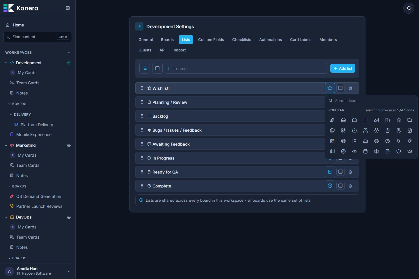Choose the clipboard list icon

click(388, 130)
